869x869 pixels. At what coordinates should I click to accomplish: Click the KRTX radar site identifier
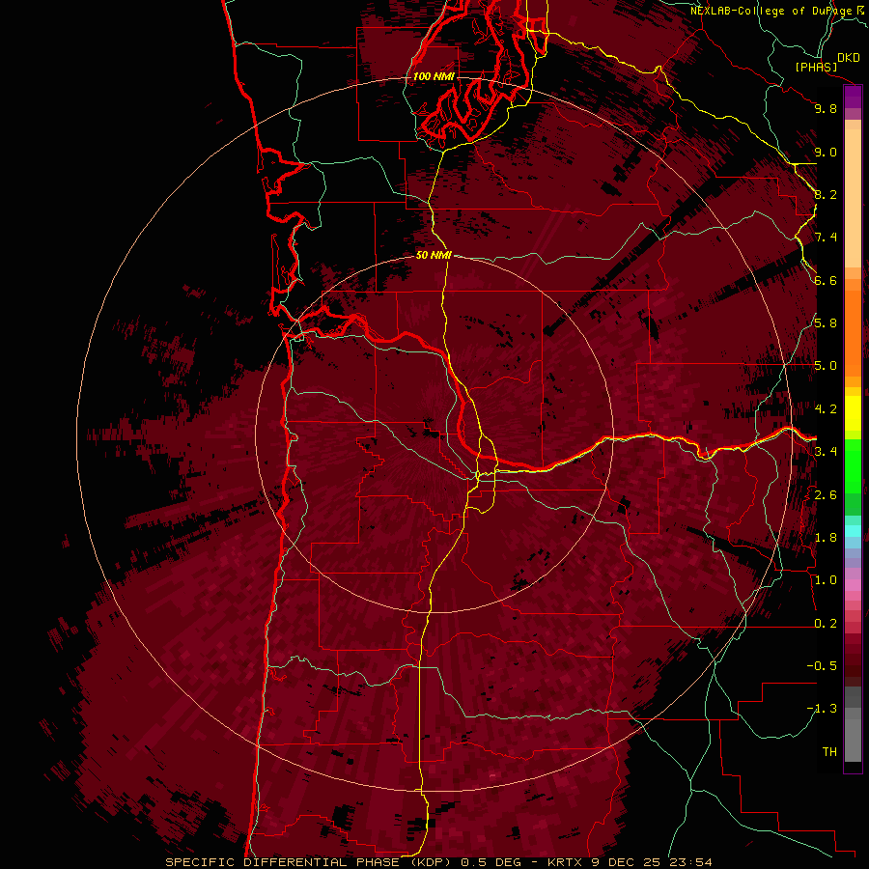(x=564, y=862)
